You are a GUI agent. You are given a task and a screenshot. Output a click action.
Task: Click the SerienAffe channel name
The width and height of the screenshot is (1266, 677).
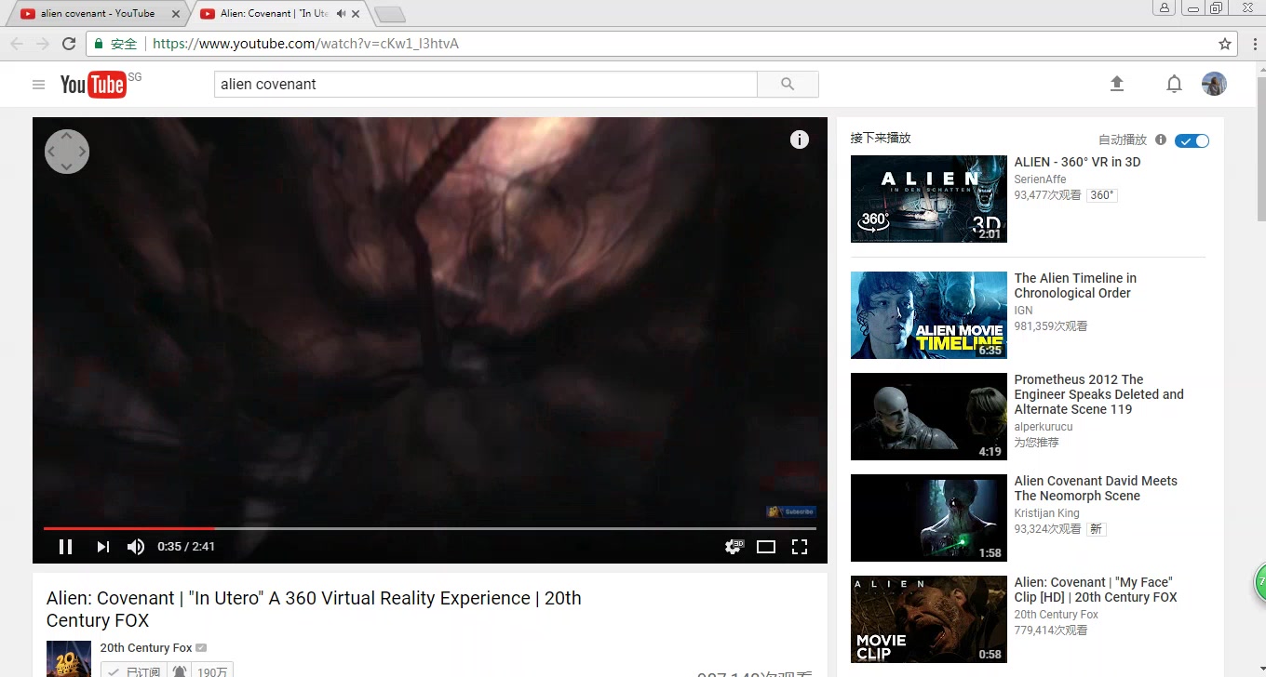pyautogui.click(x=1040, y=179)
